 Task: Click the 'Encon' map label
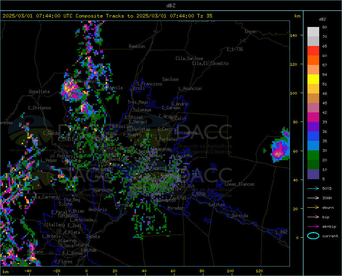[x=250, y=32]
